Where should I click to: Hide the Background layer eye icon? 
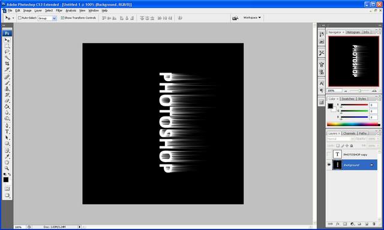[x=329, y=165]
